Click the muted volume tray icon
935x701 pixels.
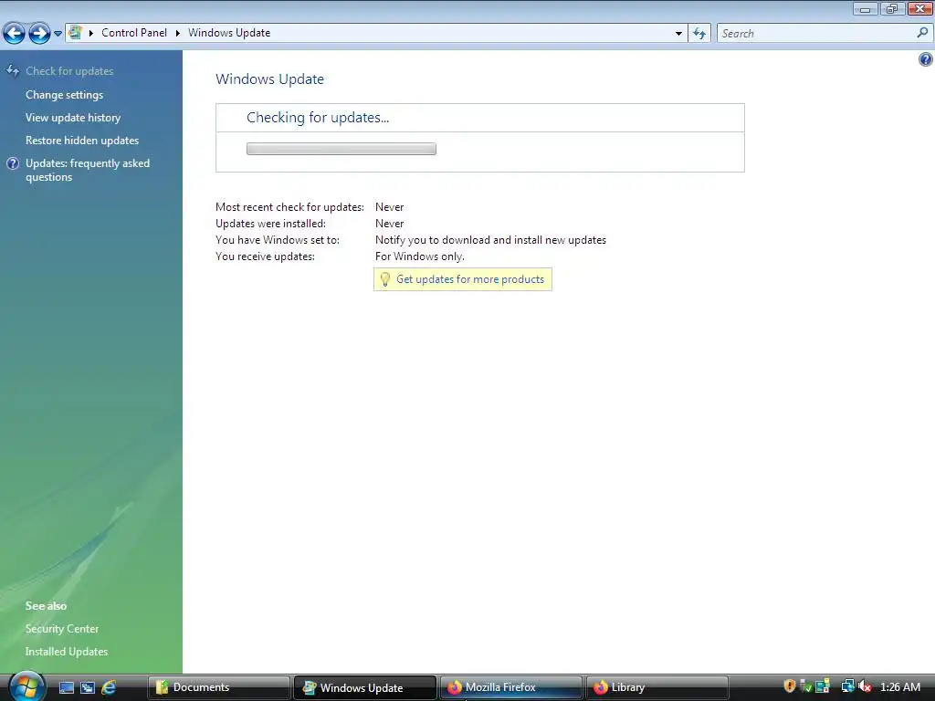click(x=865, y=686)
